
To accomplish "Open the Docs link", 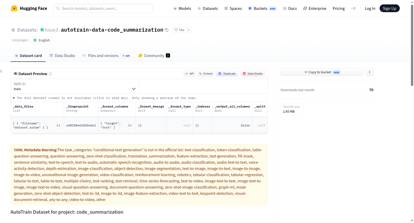I will click(x=290, y=8).
